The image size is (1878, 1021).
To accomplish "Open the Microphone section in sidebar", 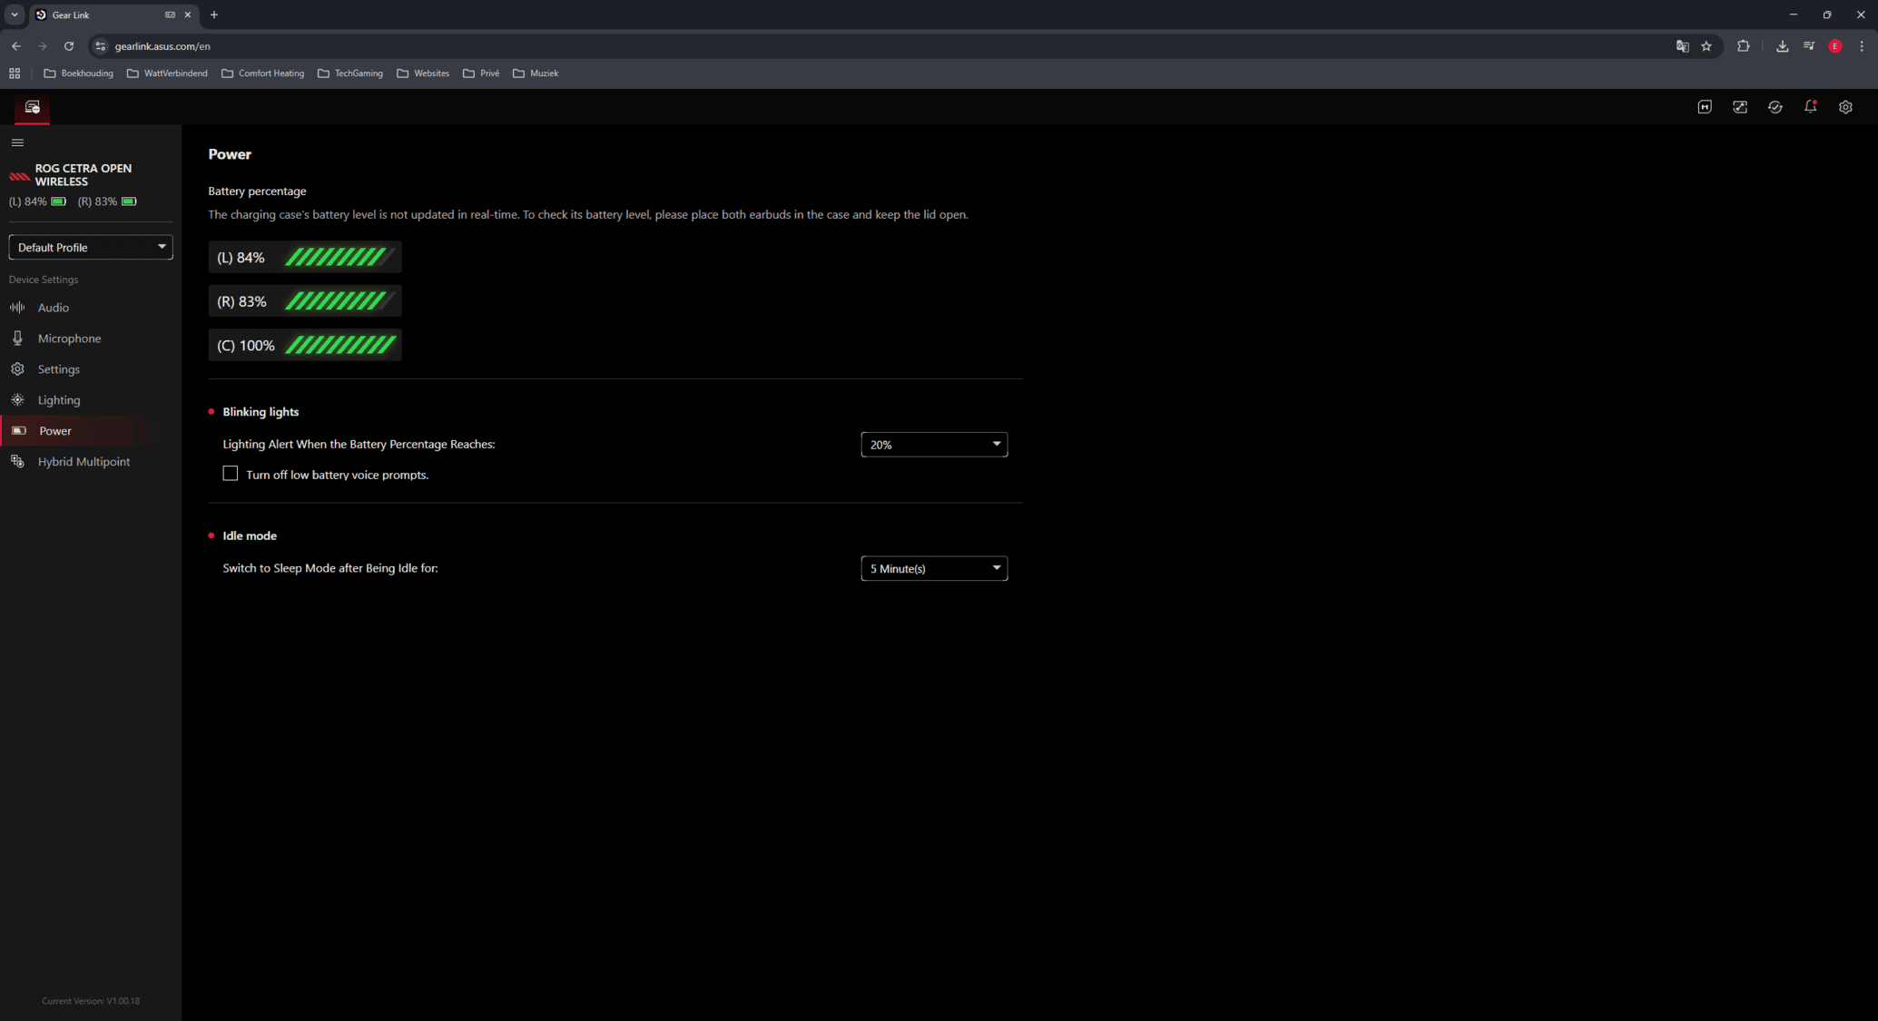I will click(x=69, y=339).
